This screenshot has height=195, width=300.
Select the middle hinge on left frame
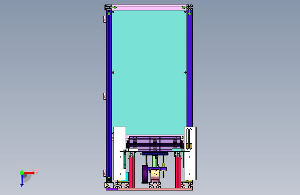point(104,96)
